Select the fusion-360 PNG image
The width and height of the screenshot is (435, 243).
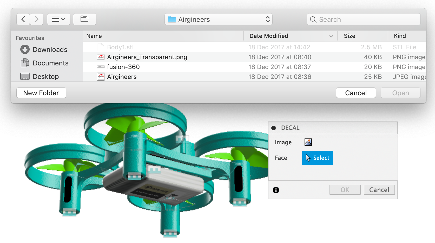point(123,67)
